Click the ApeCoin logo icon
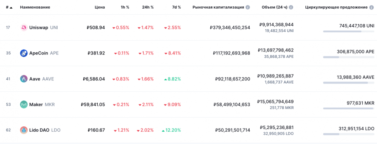 pos(24,53)
